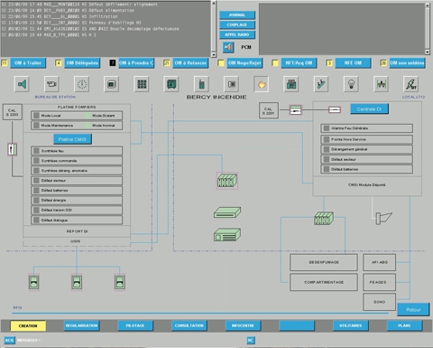Click the APPEL RADIO button
The height and width of the screenshot is (348, 433).
(x=237, y=35)
